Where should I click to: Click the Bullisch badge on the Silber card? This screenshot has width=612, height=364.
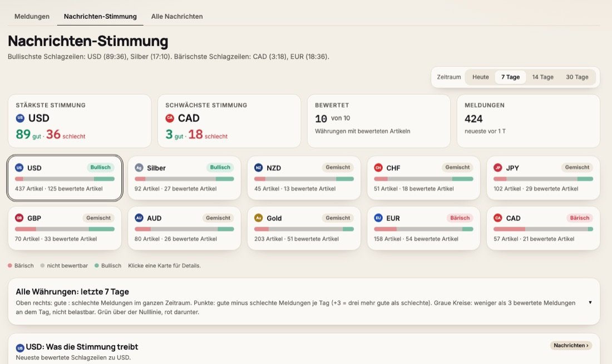click(x=220, y=167)
